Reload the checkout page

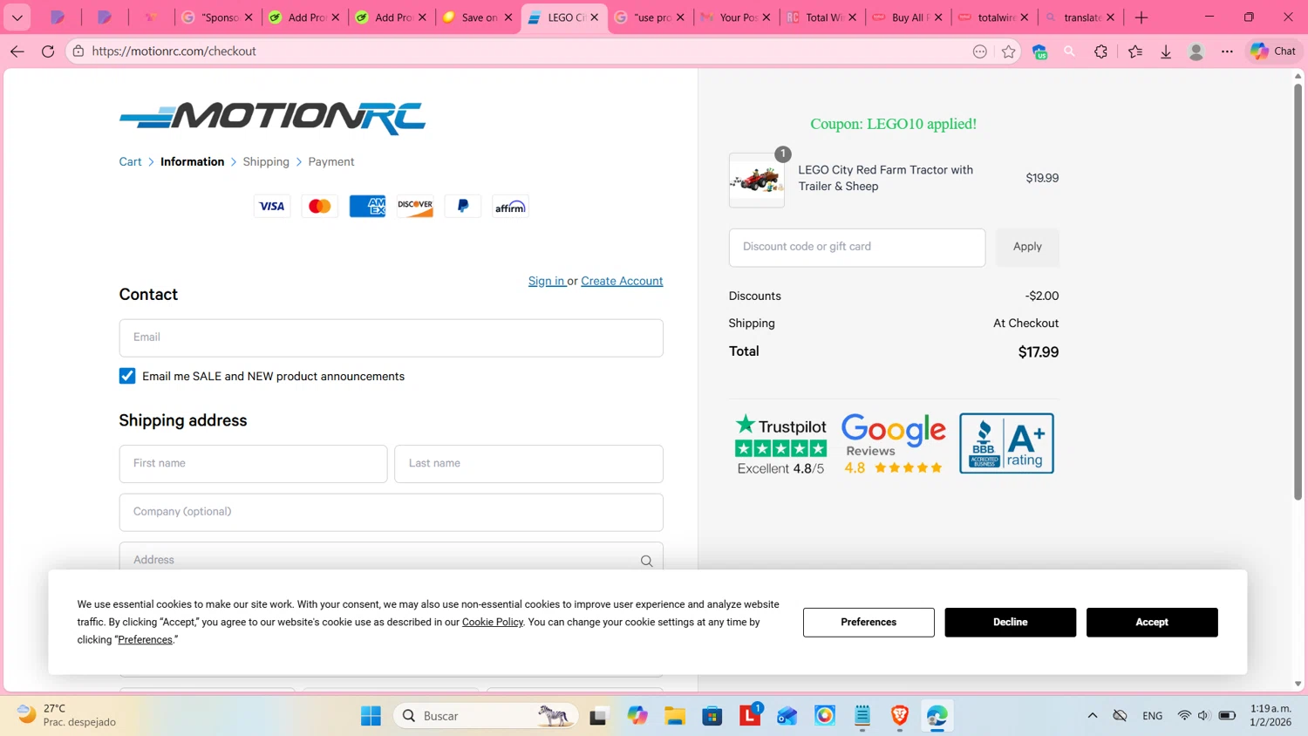pyautogui.click(x=48, y=51)
